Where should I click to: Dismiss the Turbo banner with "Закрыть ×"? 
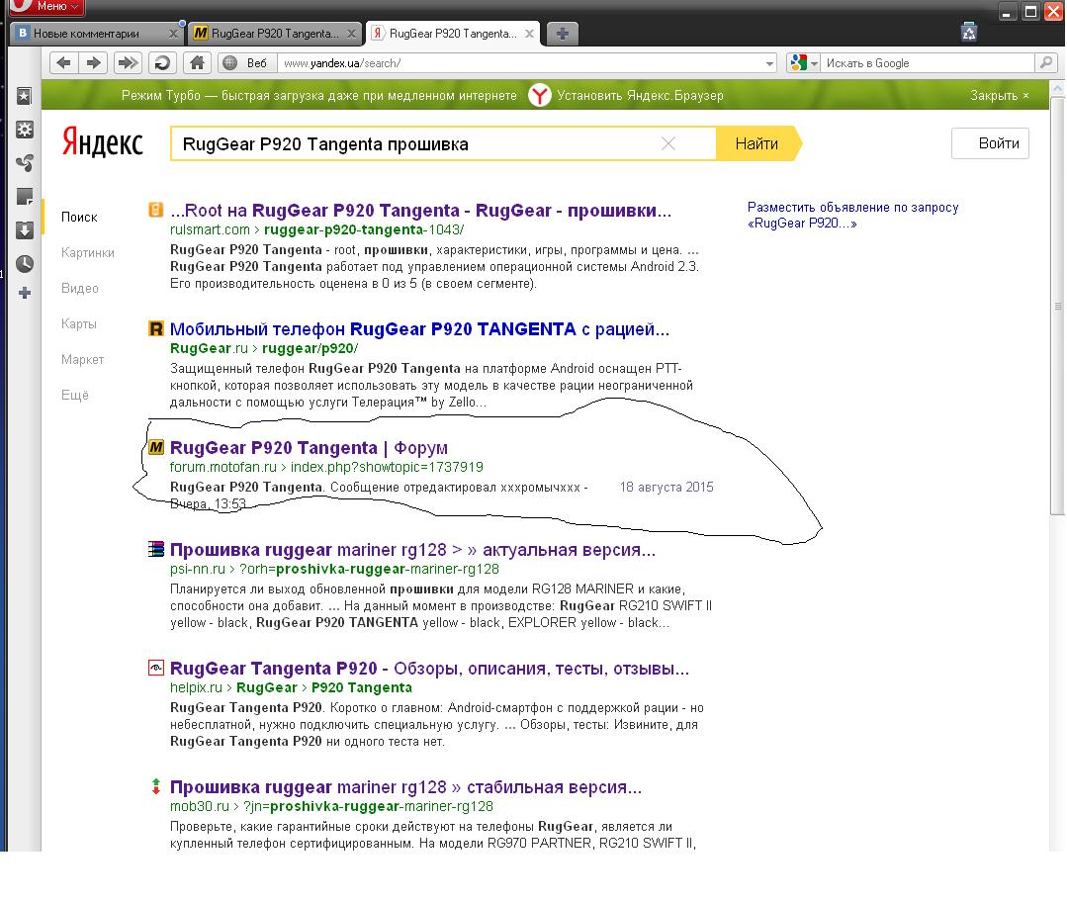click(x=999, y=95)
